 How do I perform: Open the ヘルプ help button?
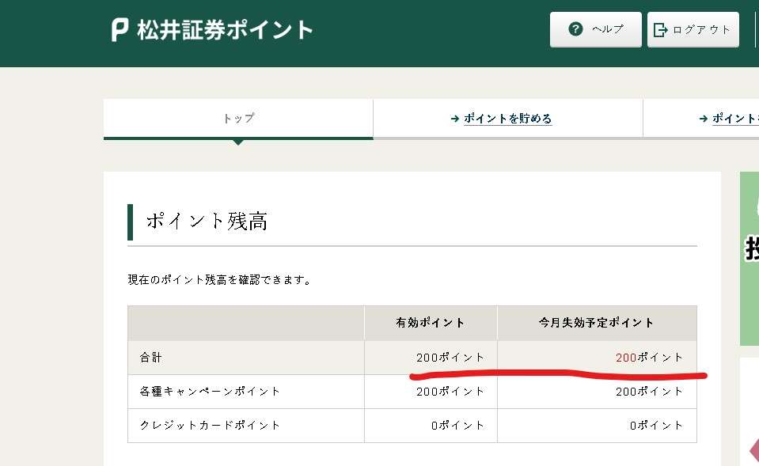click(x=595, y=29)
